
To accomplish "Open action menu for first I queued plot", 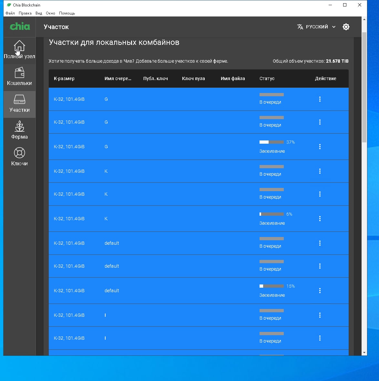I will pyautogui.click(x=320, y=315).
